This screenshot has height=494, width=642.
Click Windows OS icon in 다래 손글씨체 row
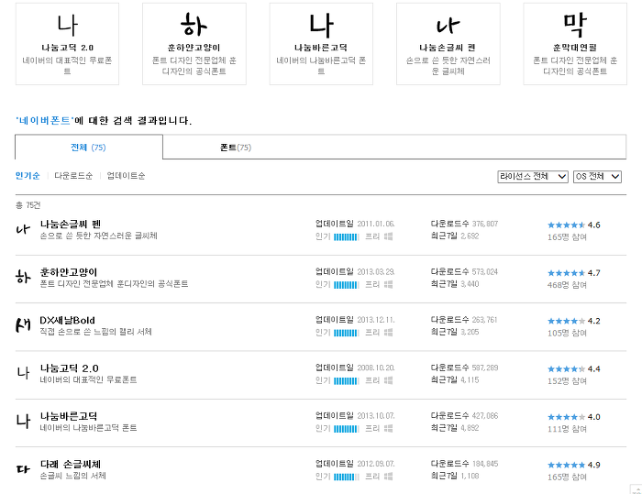[x=389, y=477]
